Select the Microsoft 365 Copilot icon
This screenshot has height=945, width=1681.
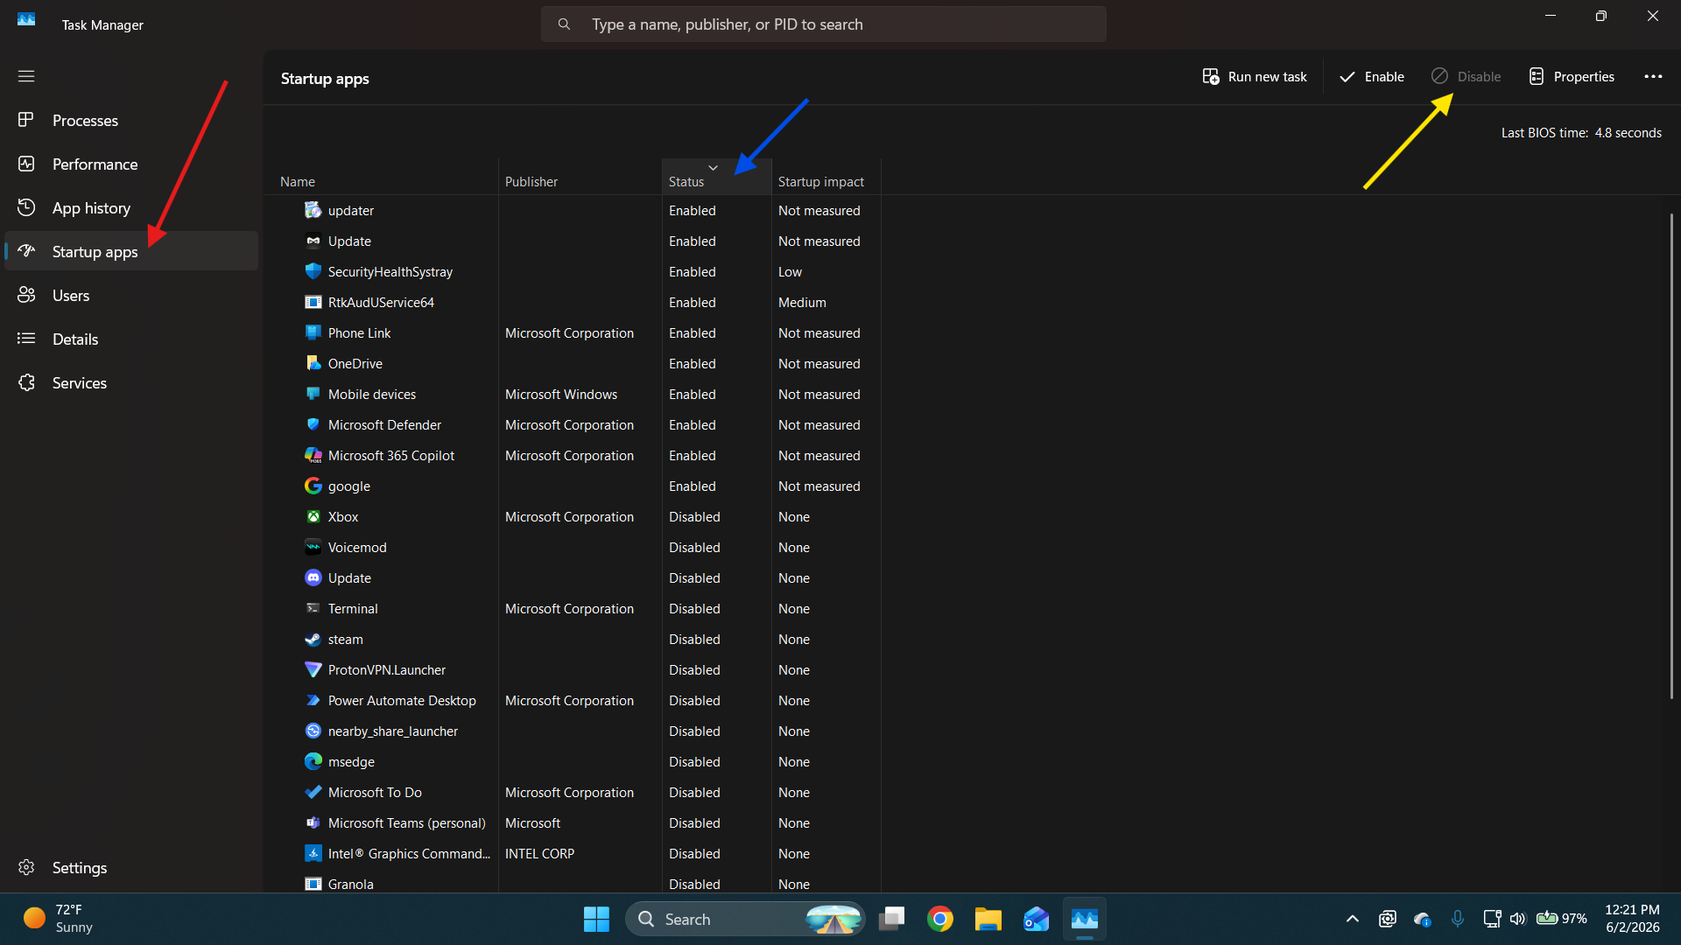pos(313,455)
